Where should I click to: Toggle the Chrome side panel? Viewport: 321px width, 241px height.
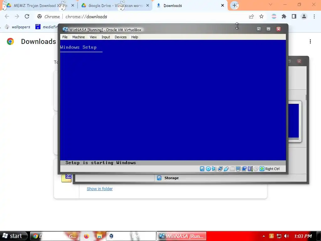(x=294, y=17)
